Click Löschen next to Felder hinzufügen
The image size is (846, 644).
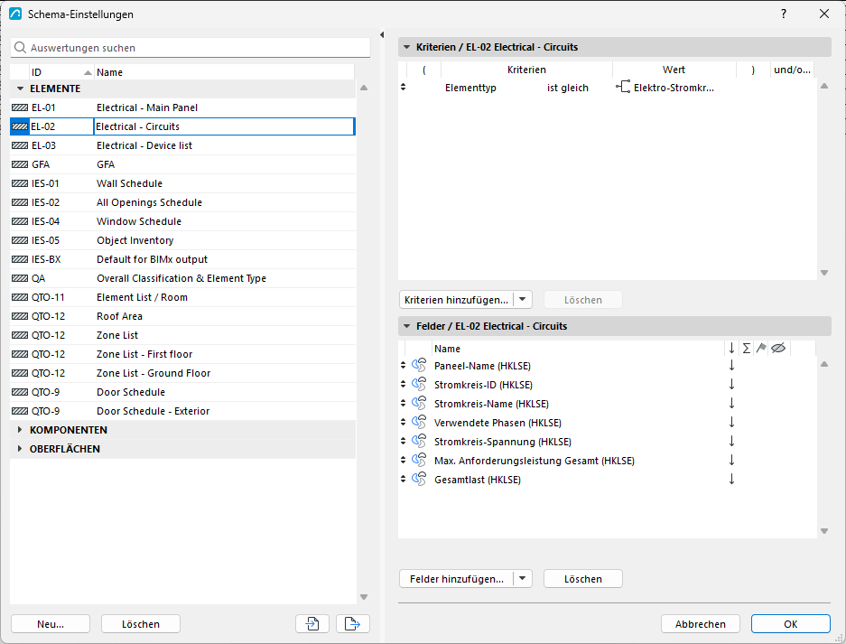[x=583, y=579]
